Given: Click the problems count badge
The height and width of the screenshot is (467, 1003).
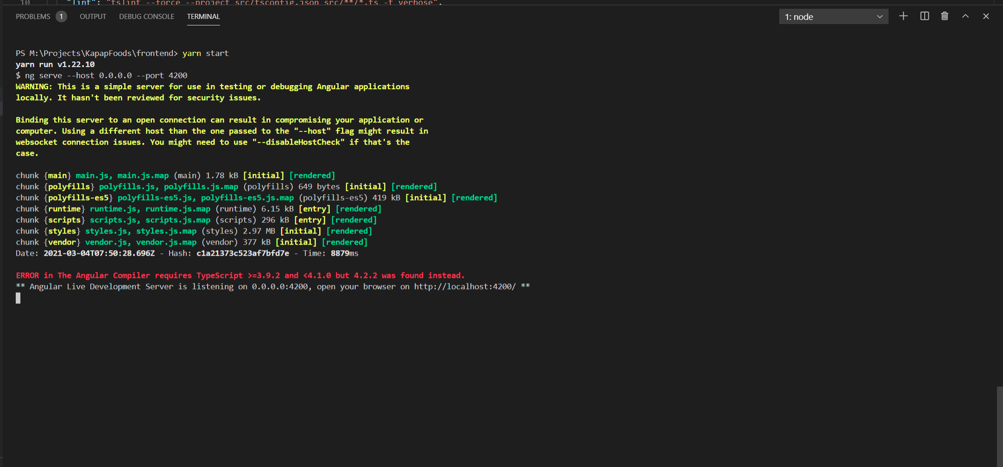Looking at the screenshot, I should pos(62,16).
